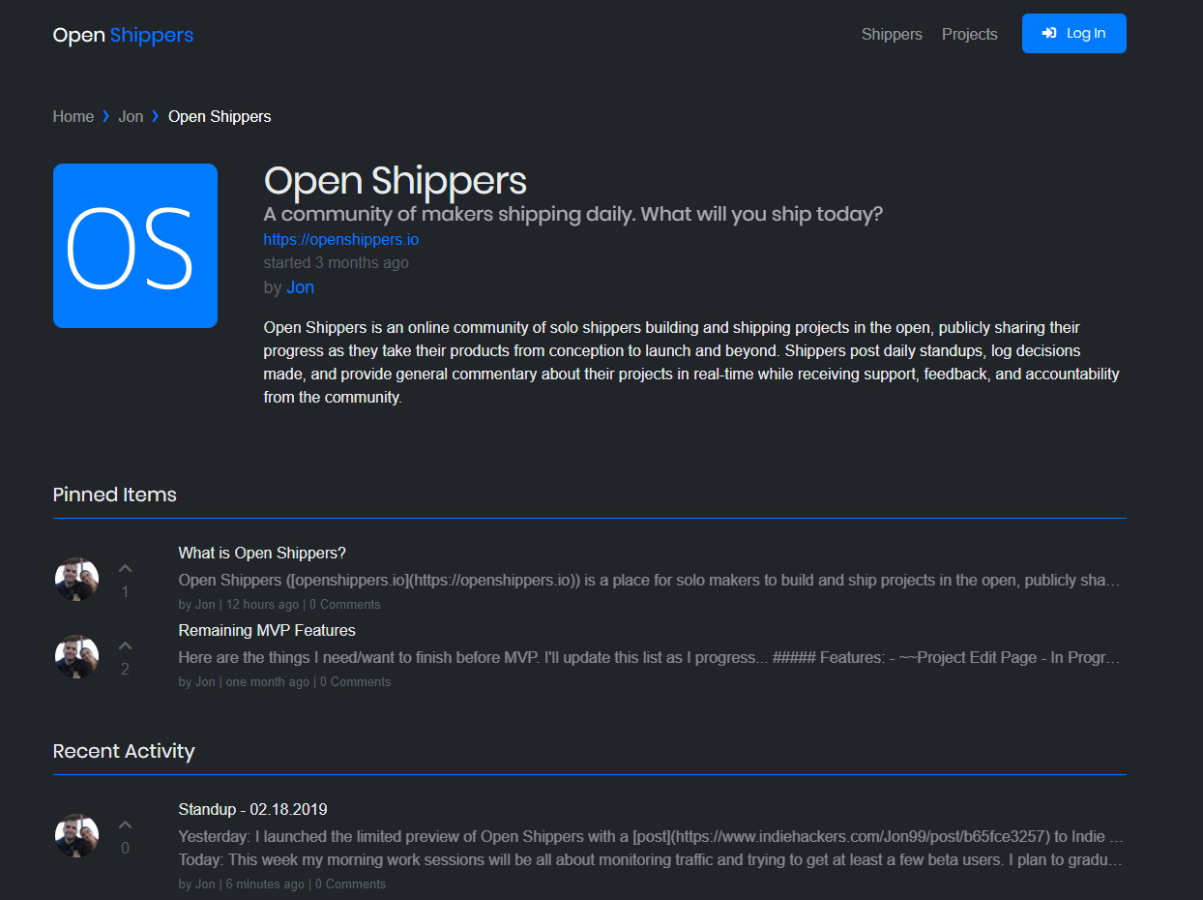Upvote the 'What is Open Shippers?' post

(125, 568)
